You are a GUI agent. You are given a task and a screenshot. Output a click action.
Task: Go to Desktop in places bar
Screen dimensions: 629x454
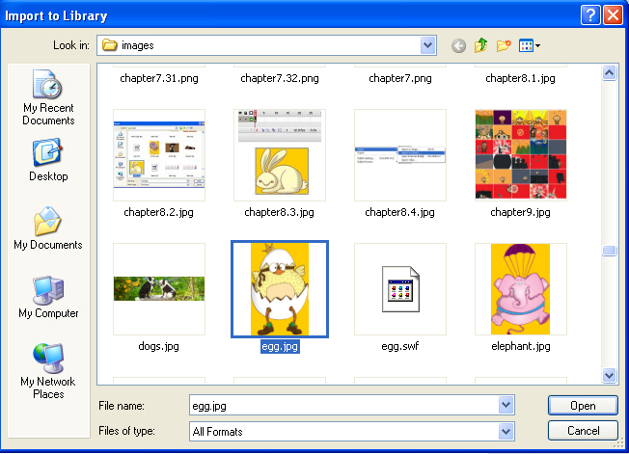[x=48, y=160]
